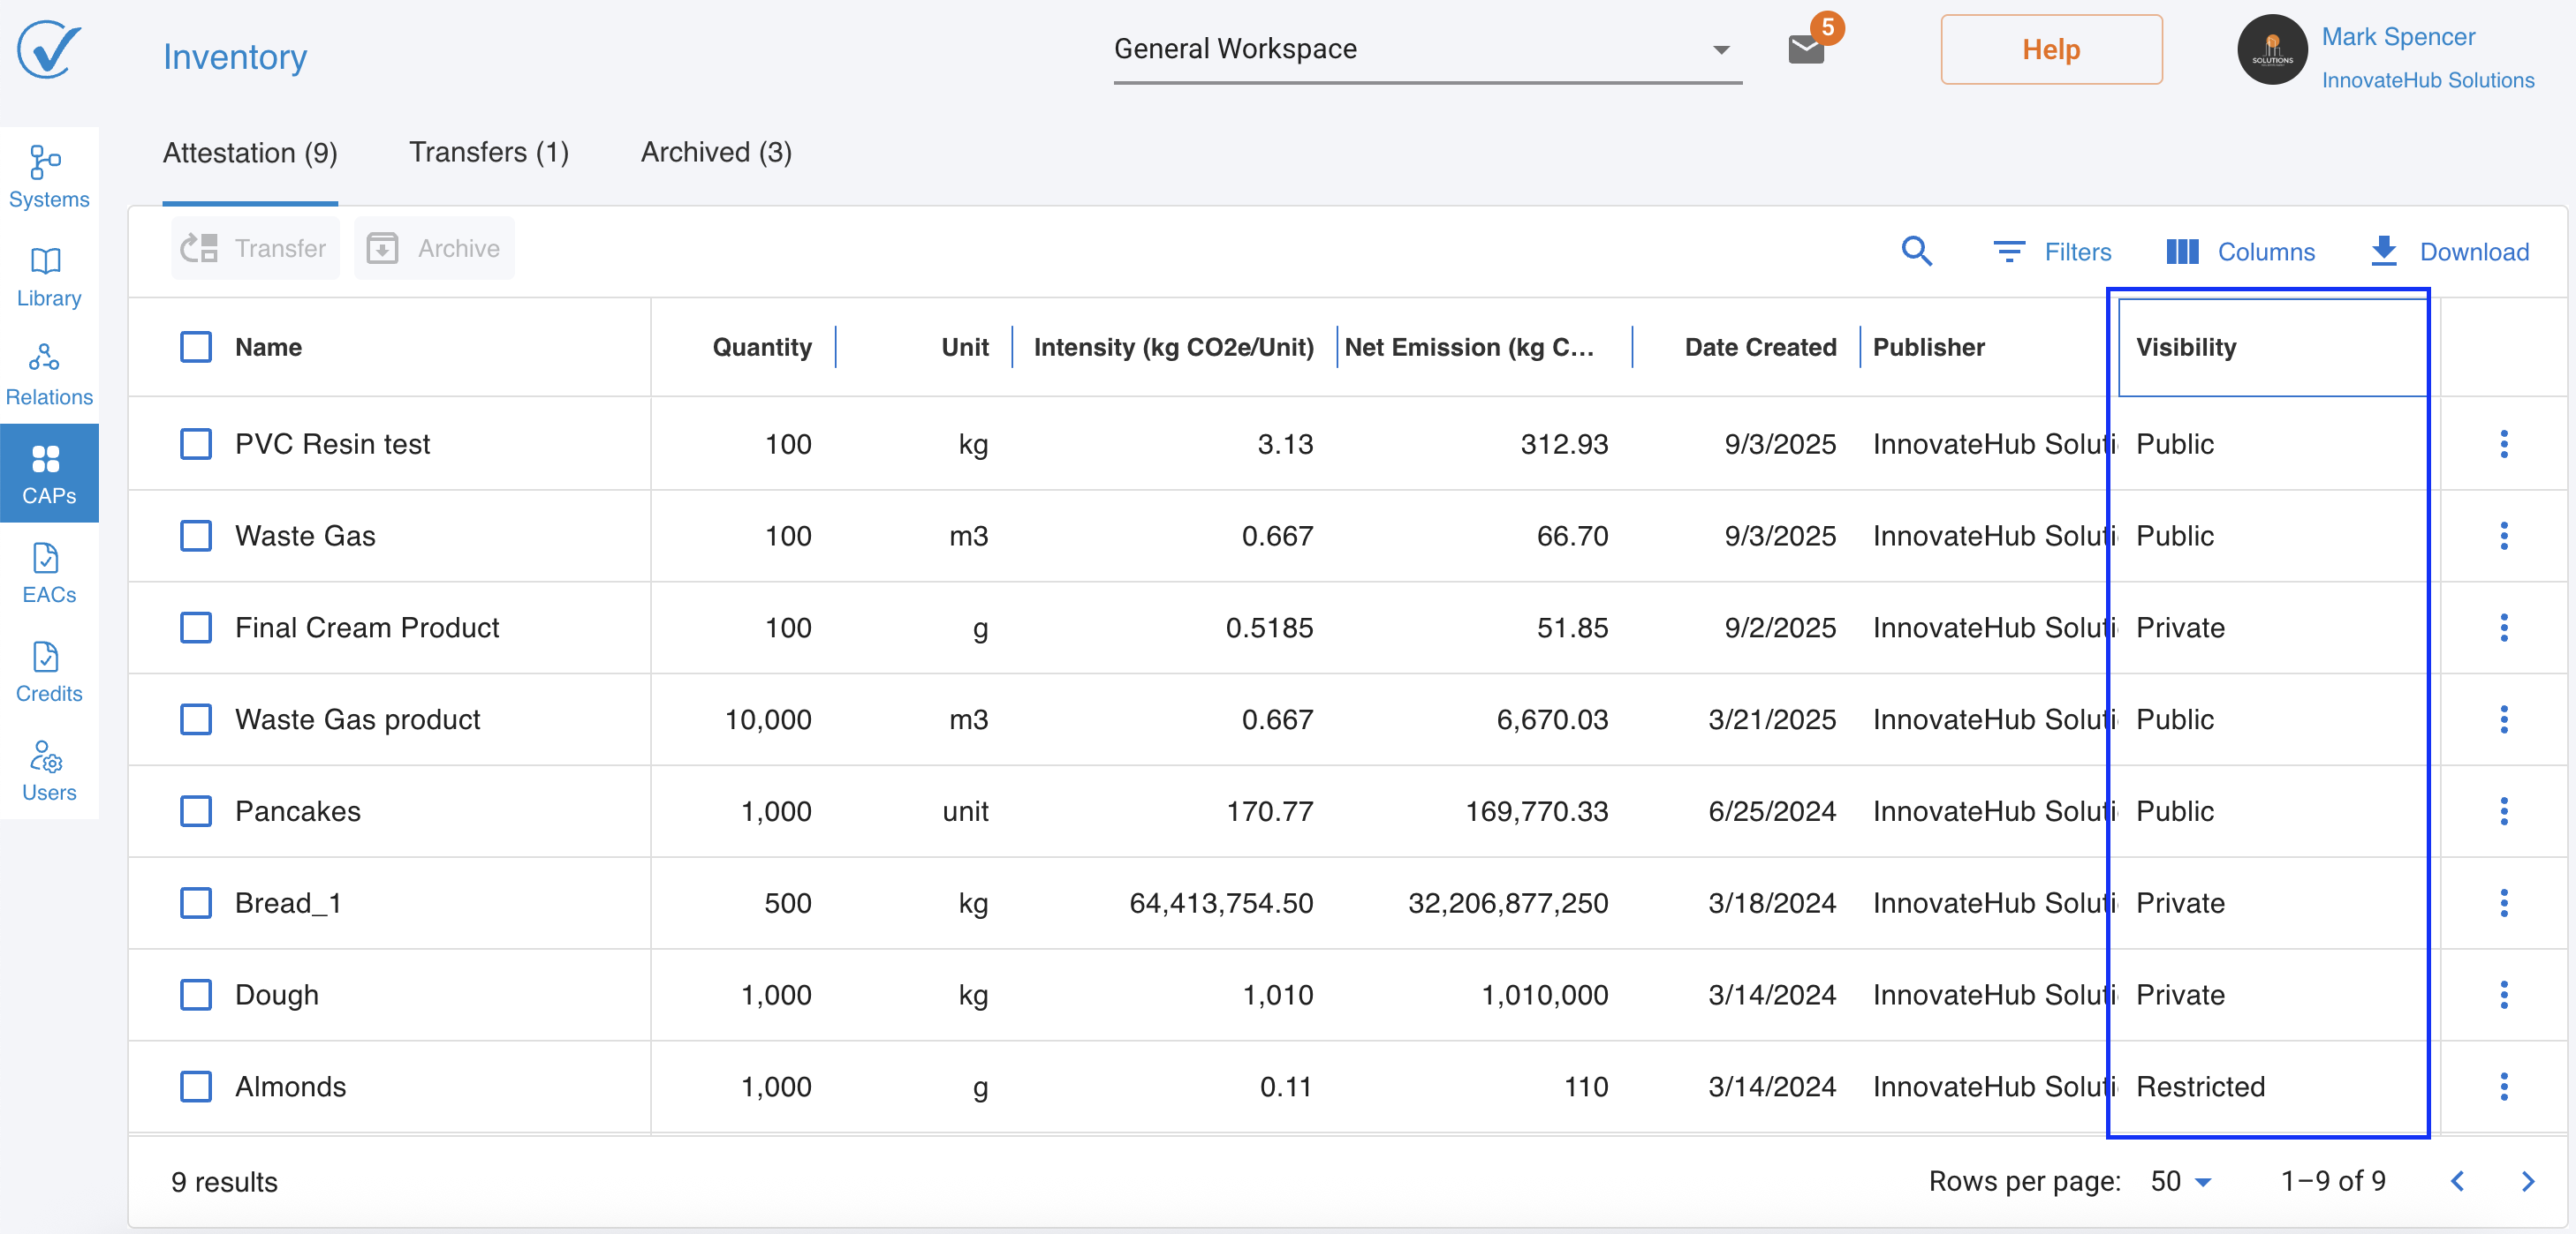
Task: Click the table search magnifier icon
Action: pyautogui.click(x=1916, y=251)
